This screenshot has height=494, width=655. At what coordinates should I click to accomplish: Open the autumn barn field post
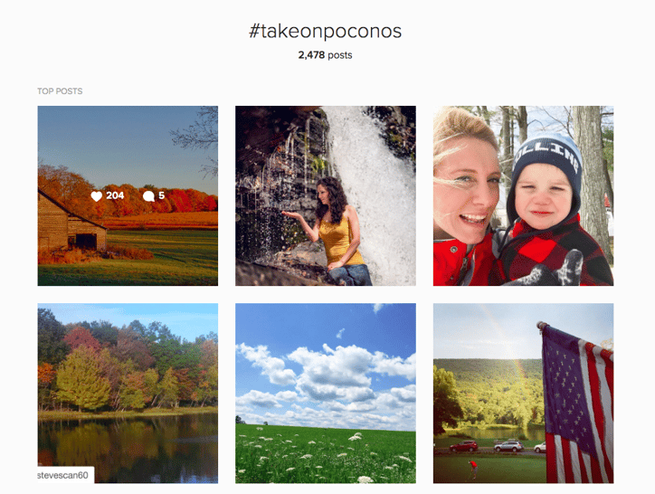pos(128,196)
